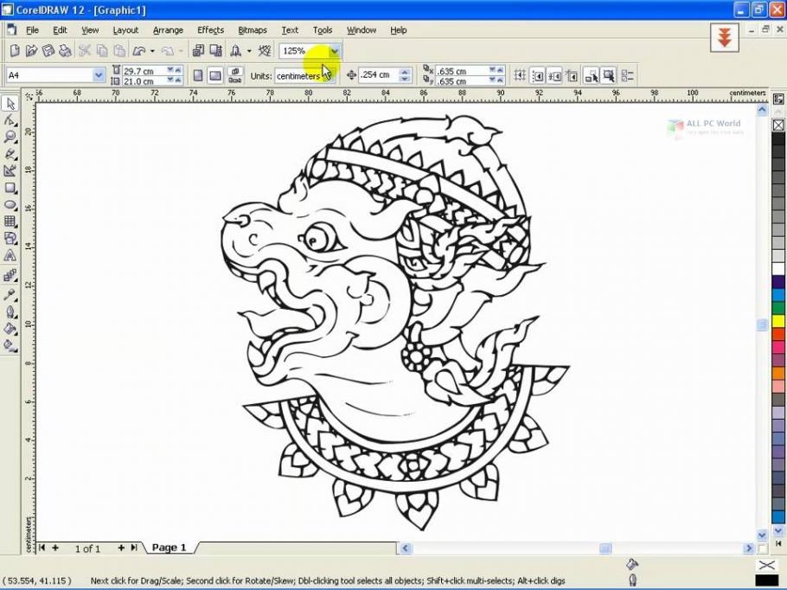Expand the Undo history dropdown arrow
This screenshot has height=590, width=787.
(152, 51)
